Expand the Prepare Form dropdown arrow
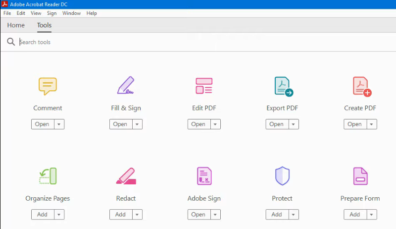 (372, 214)
